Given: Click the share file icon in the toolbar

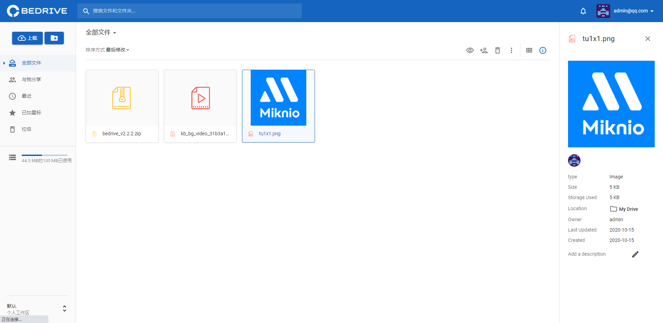Looking at the screenshot, I should coord(483,50).
